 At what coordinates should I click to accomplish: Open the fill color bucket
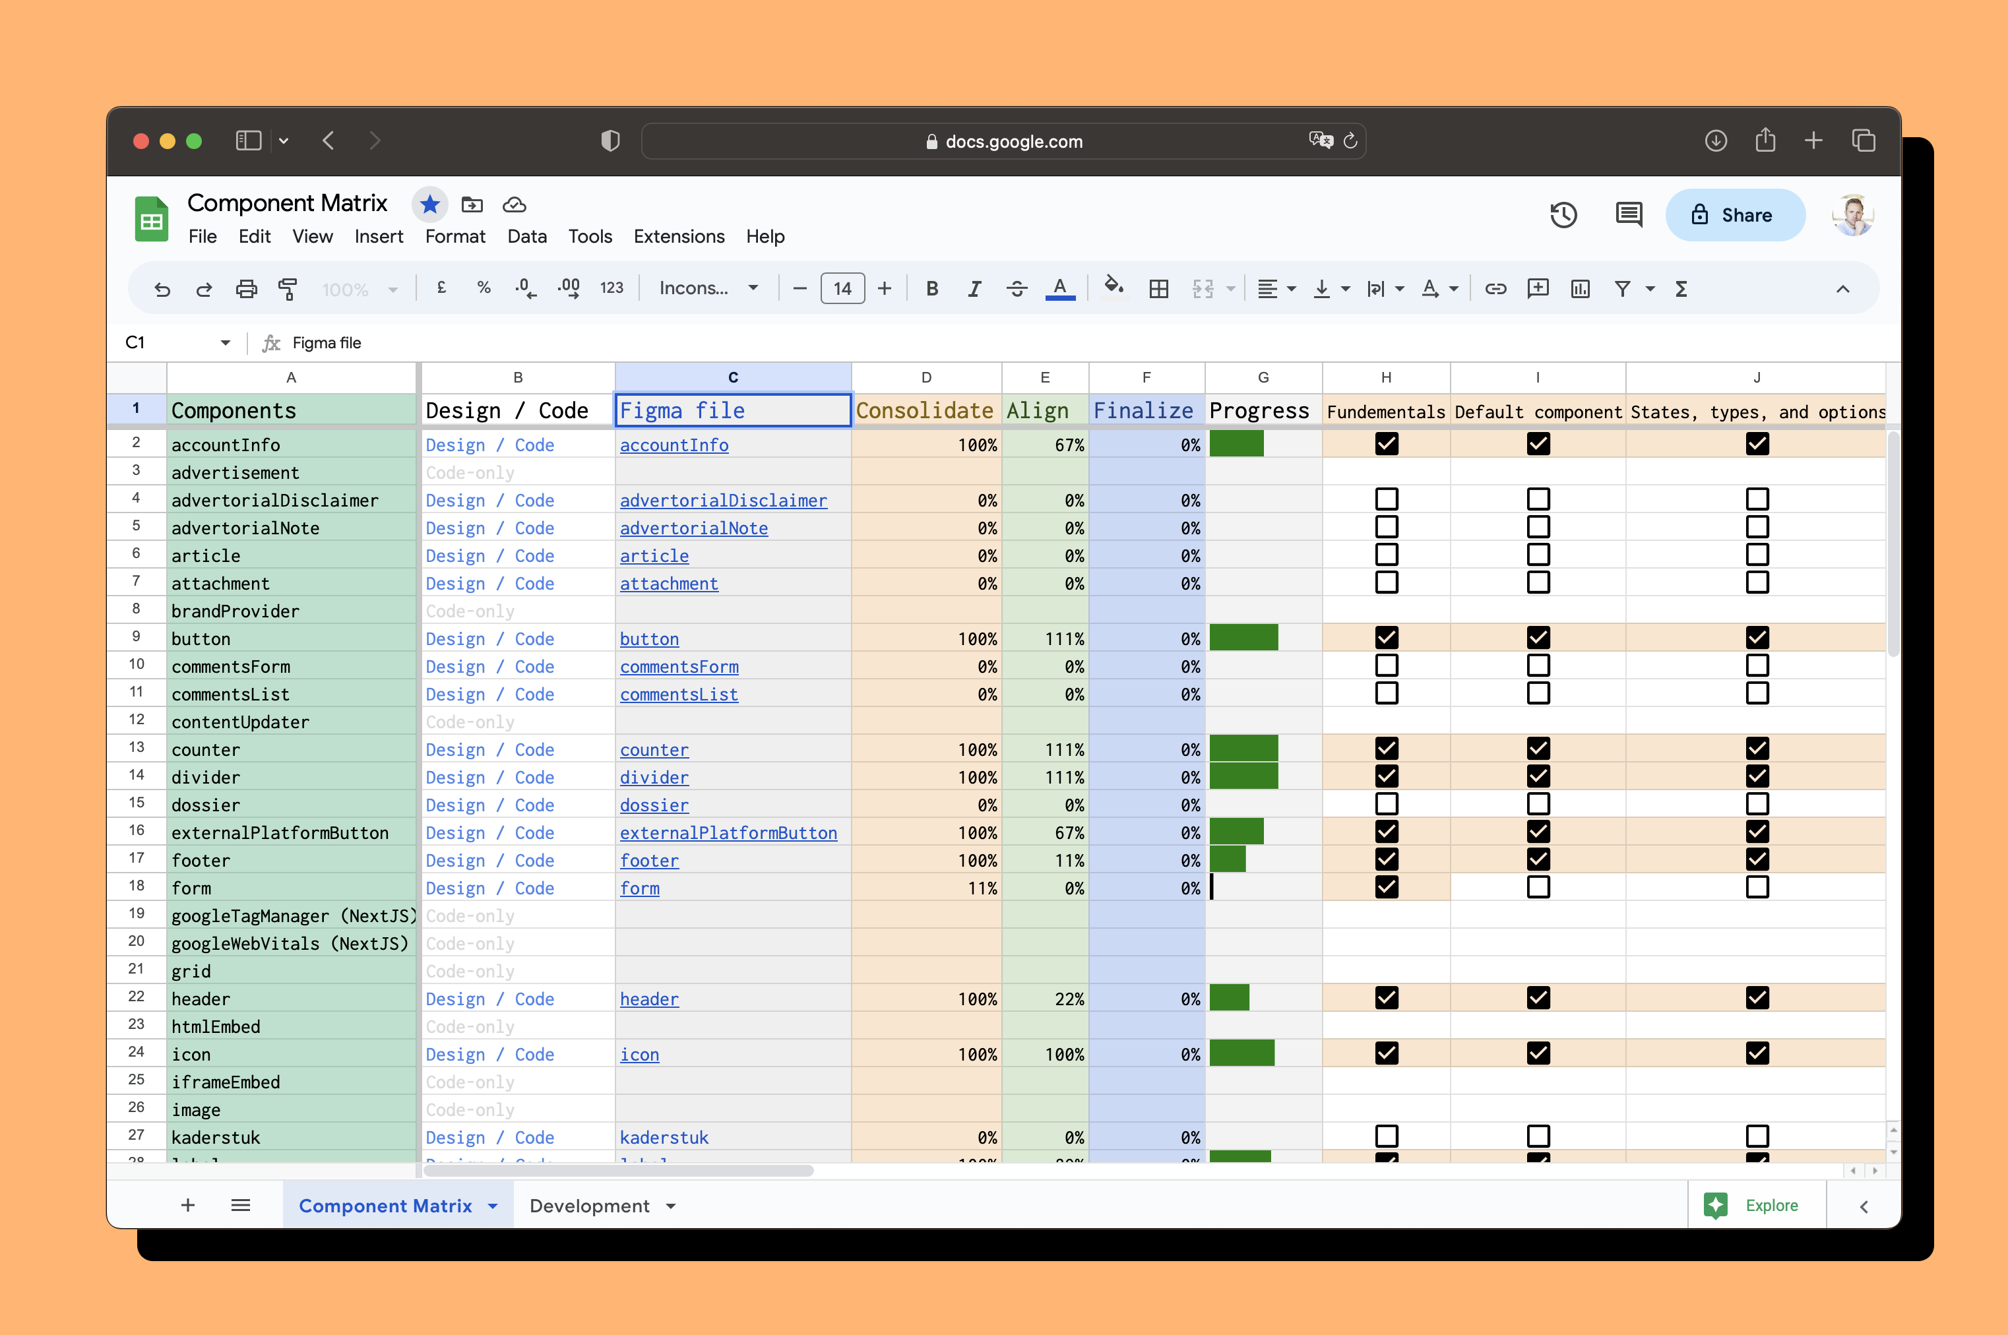click(x=1112, y=287)
